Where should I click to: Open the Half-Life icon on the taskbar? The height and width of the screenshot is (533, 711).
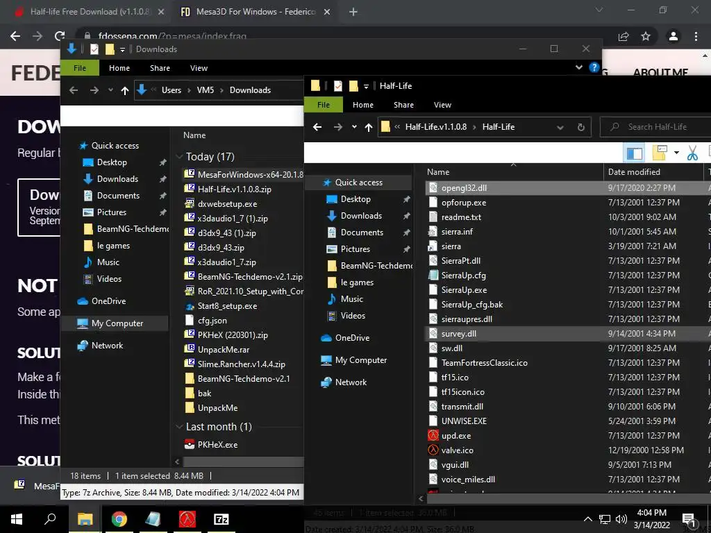tap(187, 519)
